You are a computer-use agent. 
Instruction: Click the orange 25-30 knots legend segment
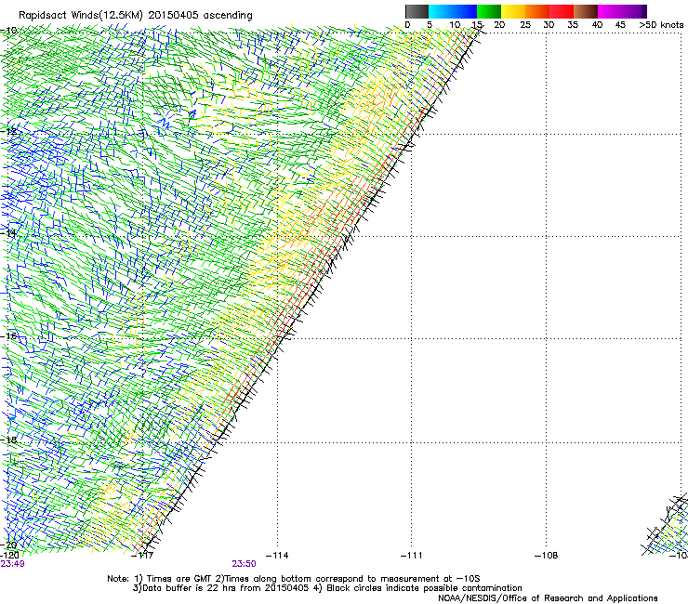point(537,11)
